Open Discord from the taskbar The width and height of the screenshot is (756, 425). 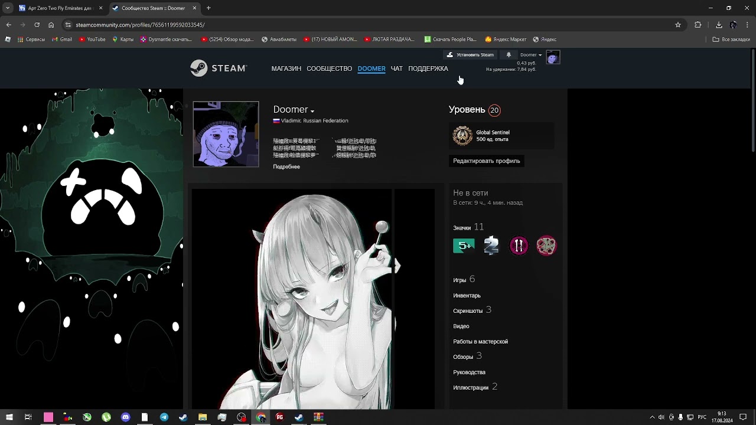[x=125, y=417]
